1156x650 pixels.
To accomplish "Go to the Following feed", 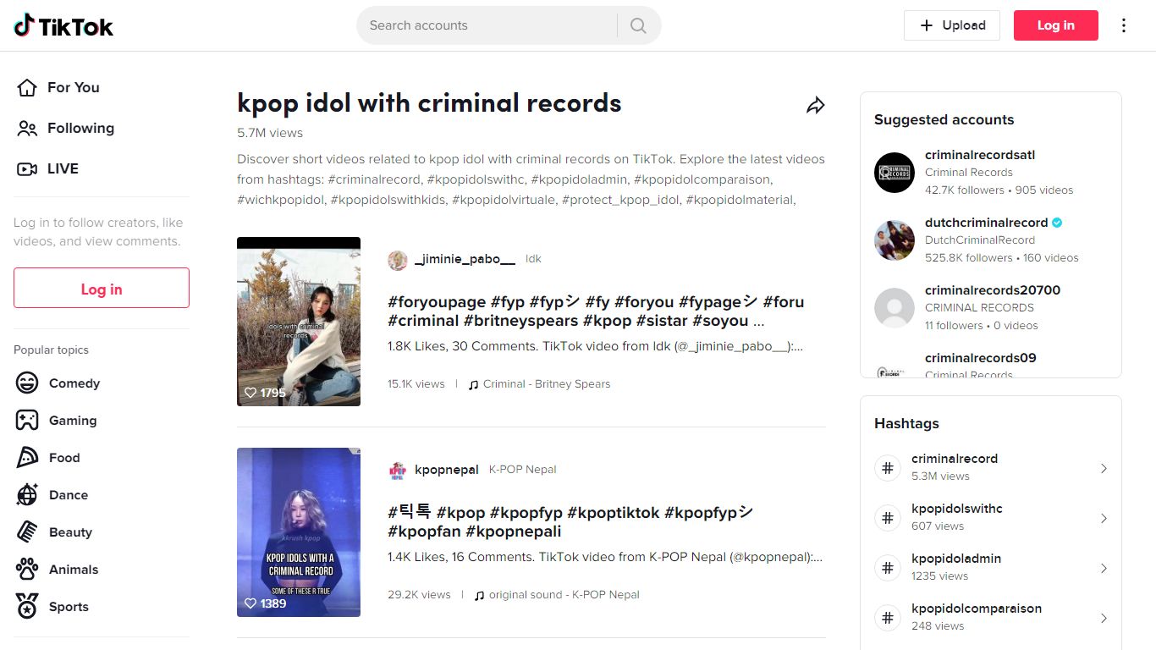I will point(80,128).
